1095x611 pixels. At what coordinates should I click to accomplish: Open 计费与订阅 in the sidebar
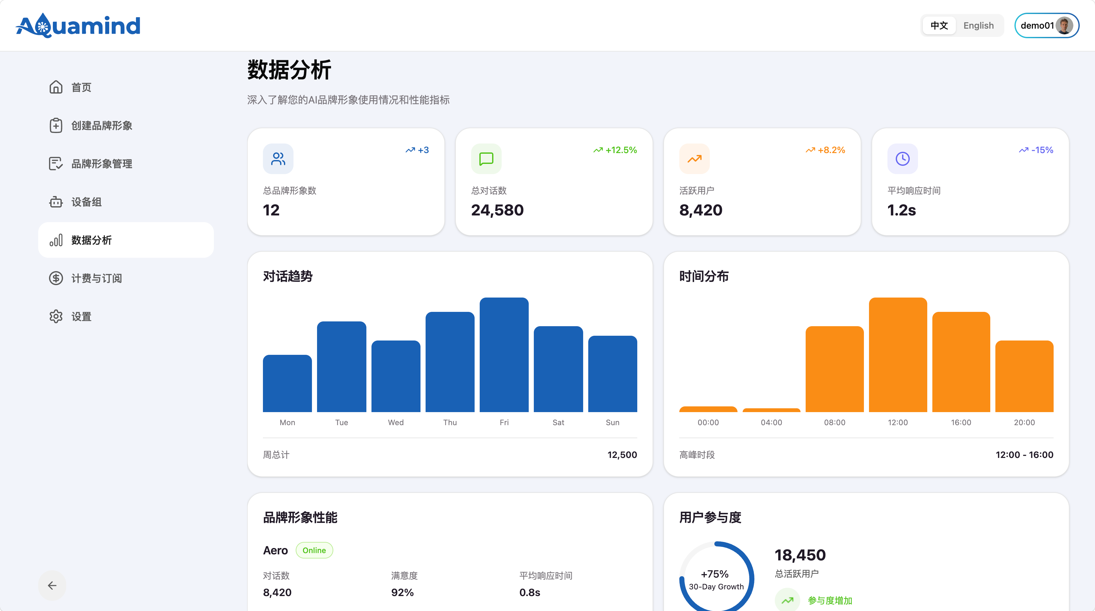pyautogui.click(x=126, y=278)
